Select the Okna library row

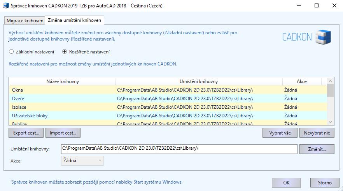[168, 90]
